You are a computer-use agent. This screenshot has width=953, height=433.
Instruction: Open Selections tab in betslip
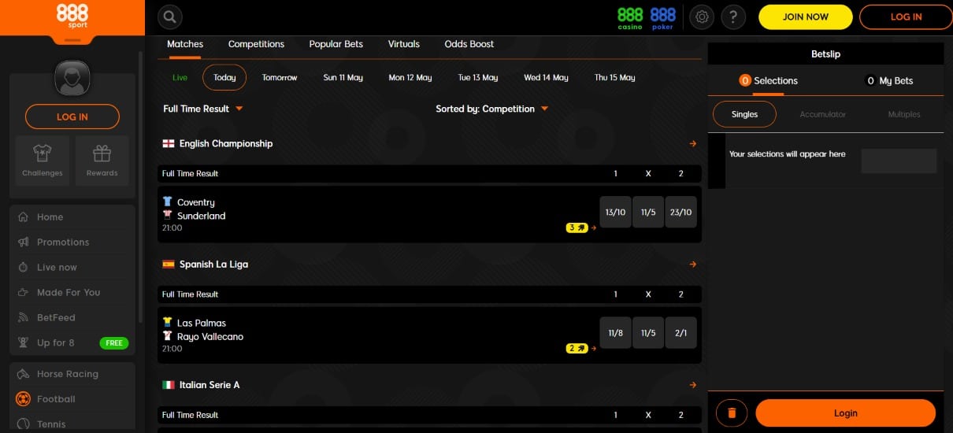tap(768, 80)
